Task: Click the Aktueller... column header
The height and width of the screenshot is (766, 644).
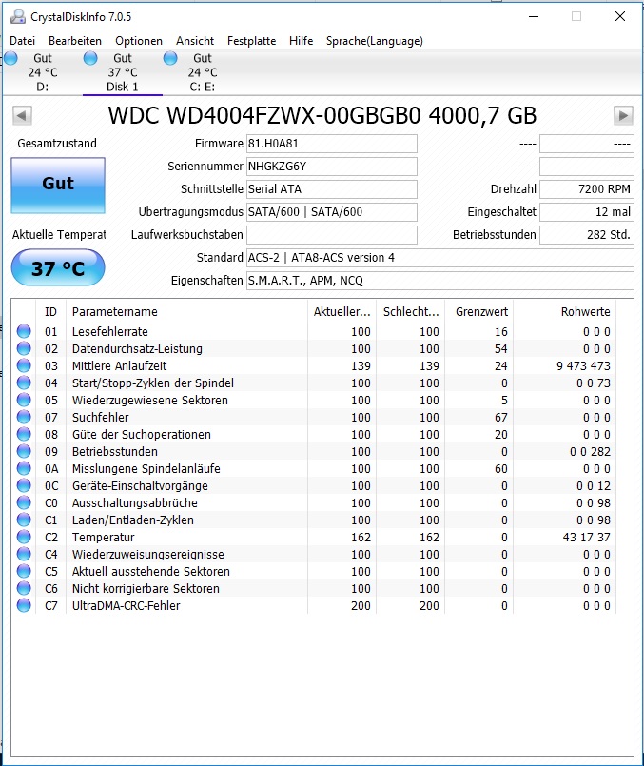Action: pyautogui.click(x=342, y=312)
